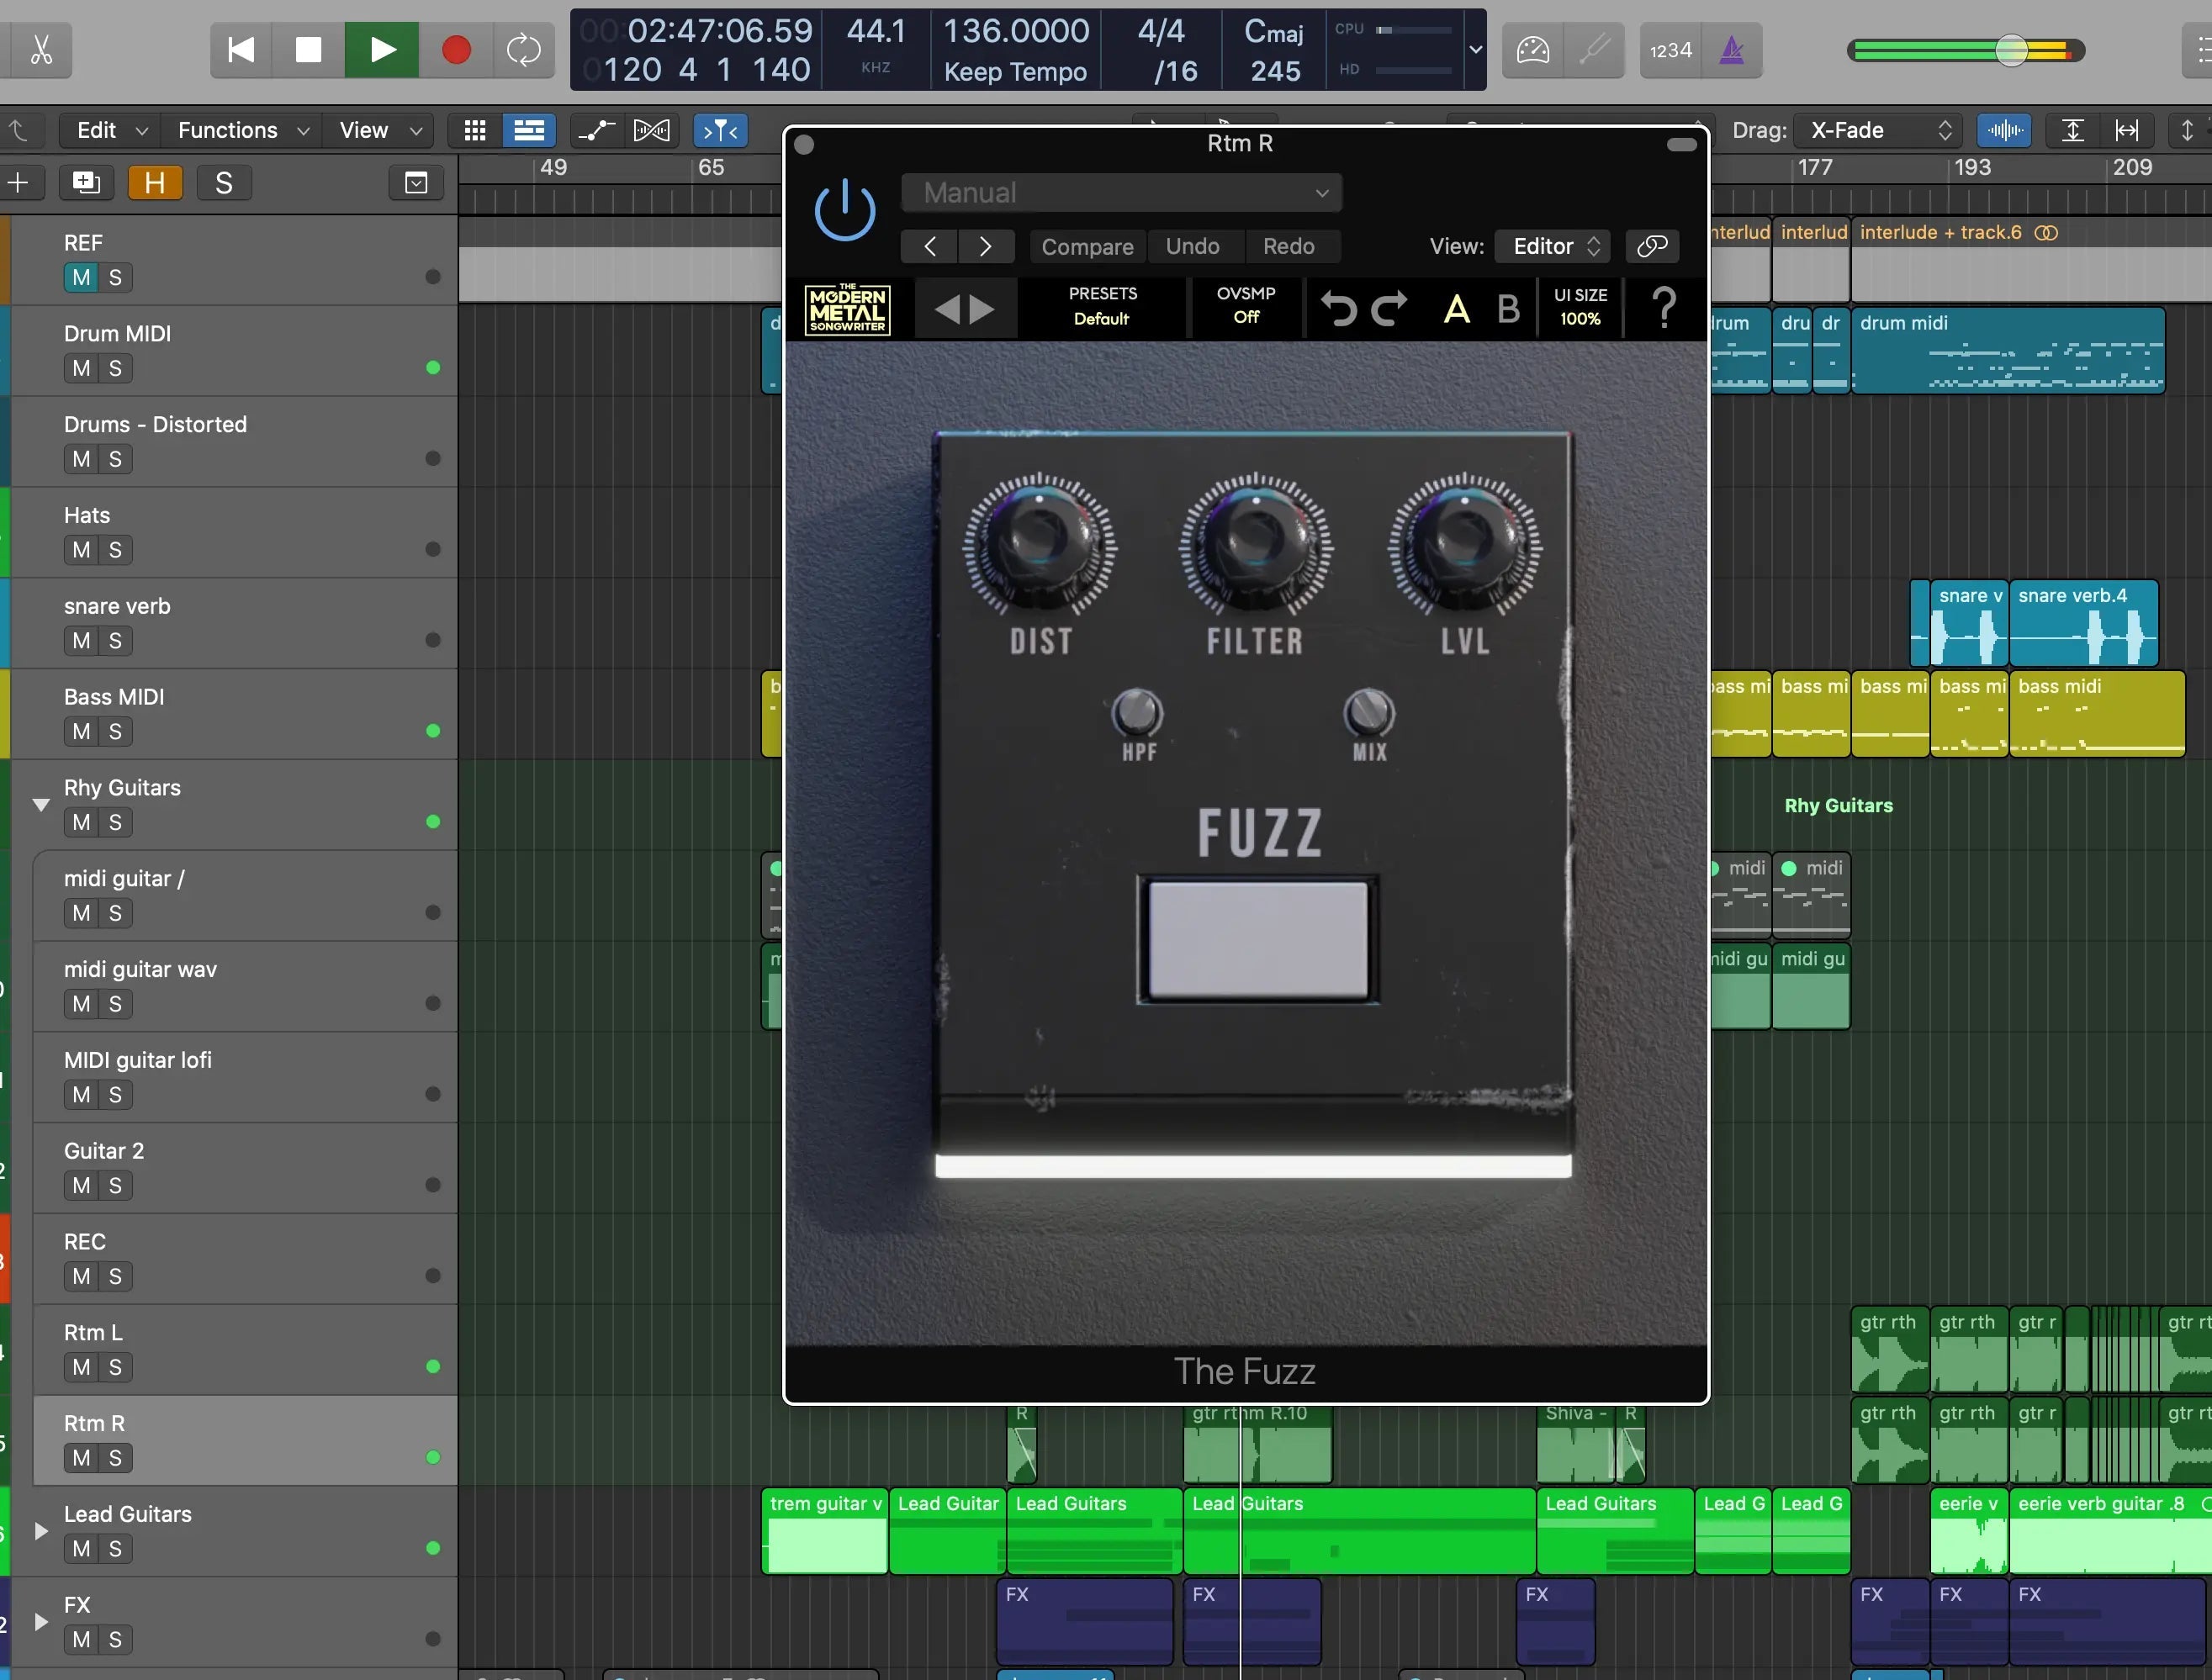Click the metronome icon
The height and width of the screenshot is (1680, 2212).
click(1731, 49)
